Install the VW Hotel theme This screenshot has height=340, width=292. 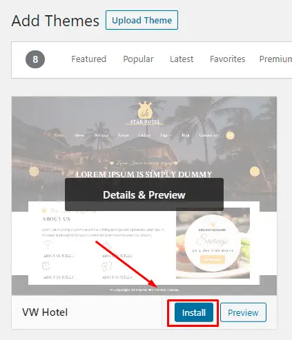tap(194, 312)
